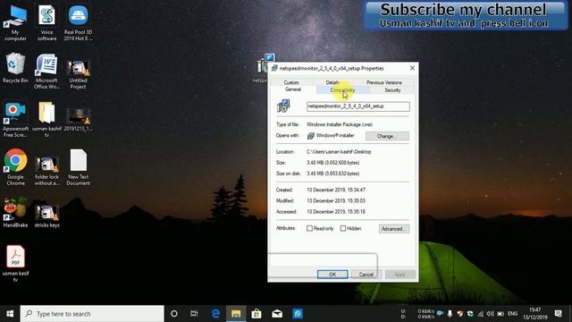Launch Microsoft Edge from the taskbar

[215, 314]
